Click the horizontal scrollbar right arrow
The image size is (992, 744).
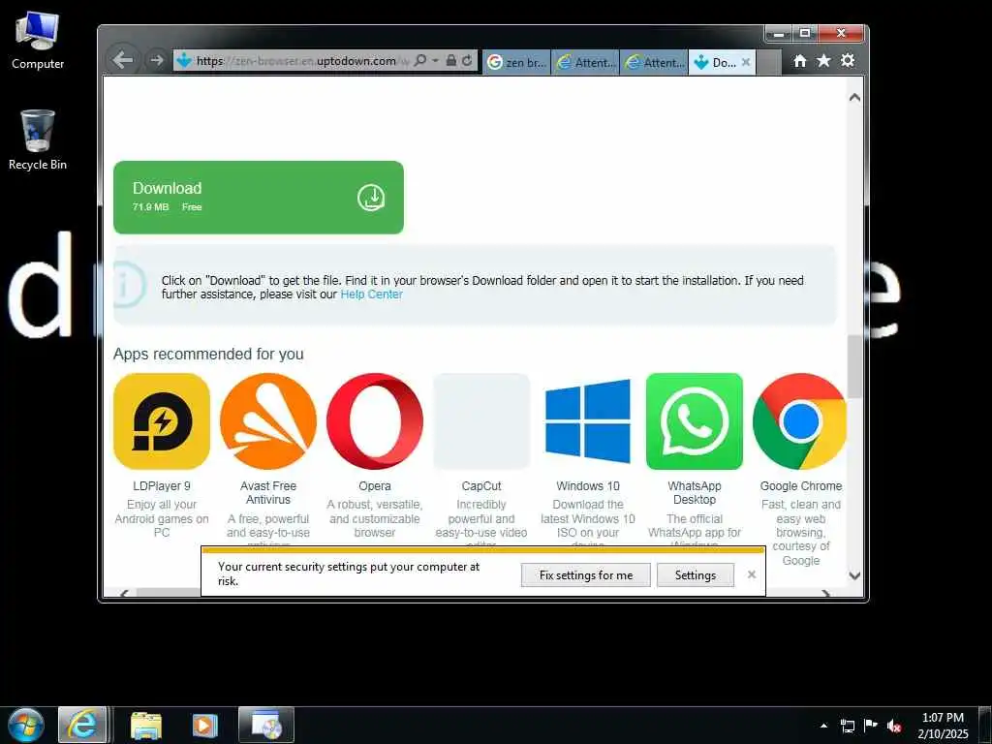(825, 594)
